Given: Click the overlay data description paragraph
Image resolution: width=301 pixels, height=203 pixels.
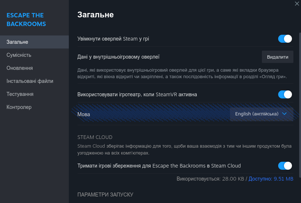Looking at the screenshot, I should [182, 73].
